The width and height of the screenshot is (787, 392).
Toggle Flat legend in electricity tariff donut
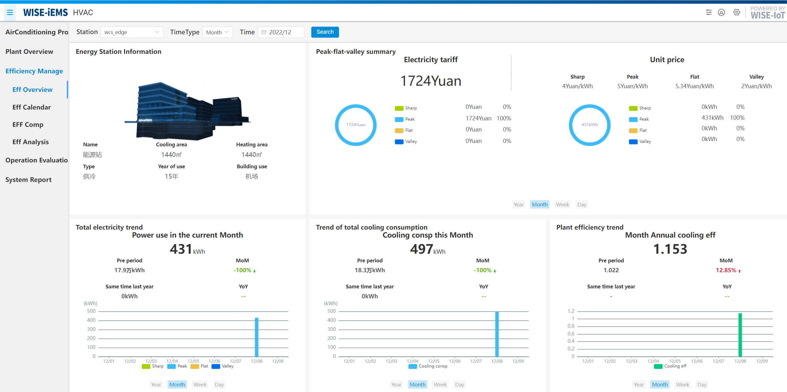pos(404,130)
